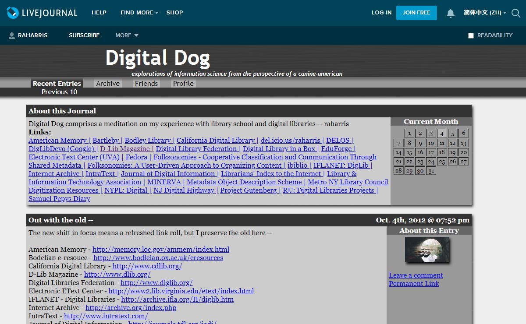This screenshot has height=324, width=526.
Task: Select day 1 in Current Month calendar
Action: [x=409, y=134]
